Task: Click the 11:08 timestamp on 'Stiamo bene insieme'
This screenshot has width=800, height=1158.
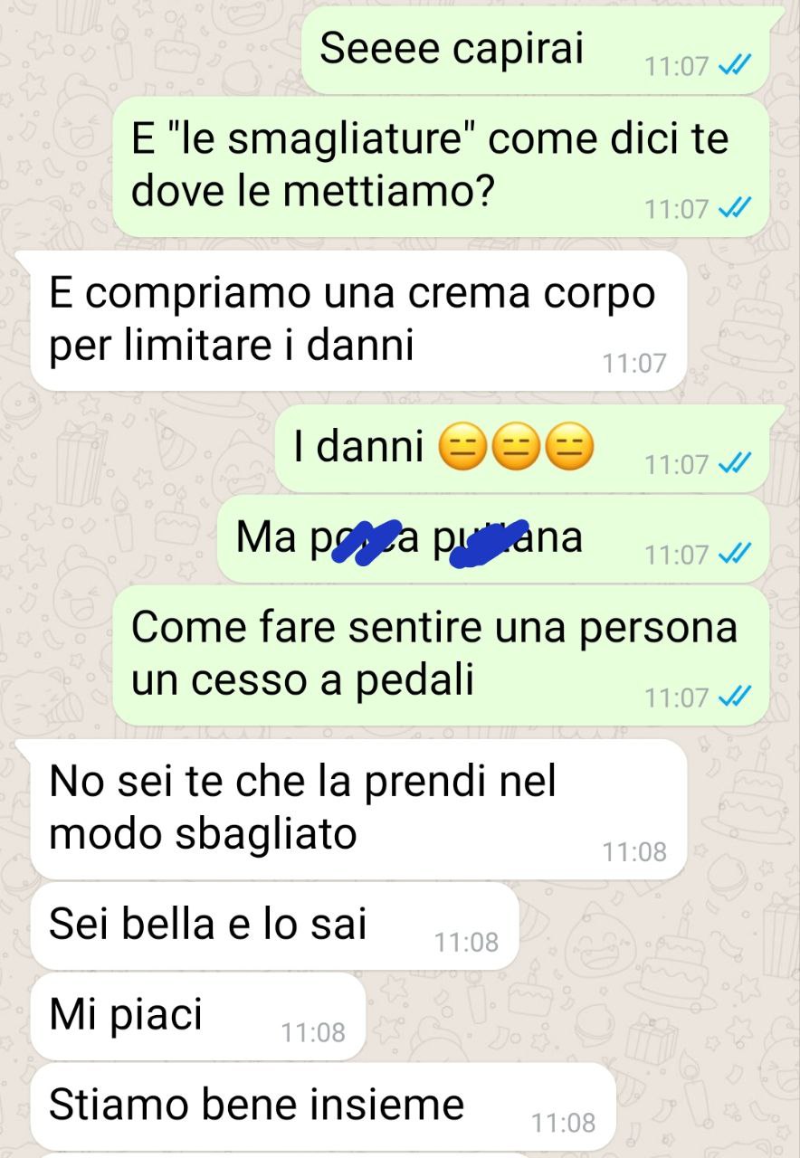Action: pyautogui.click(x=564, y=1123)
